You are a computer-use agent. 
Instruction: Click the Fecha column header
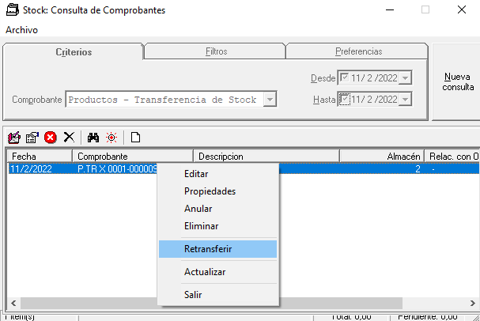click(x=40, y=157)
